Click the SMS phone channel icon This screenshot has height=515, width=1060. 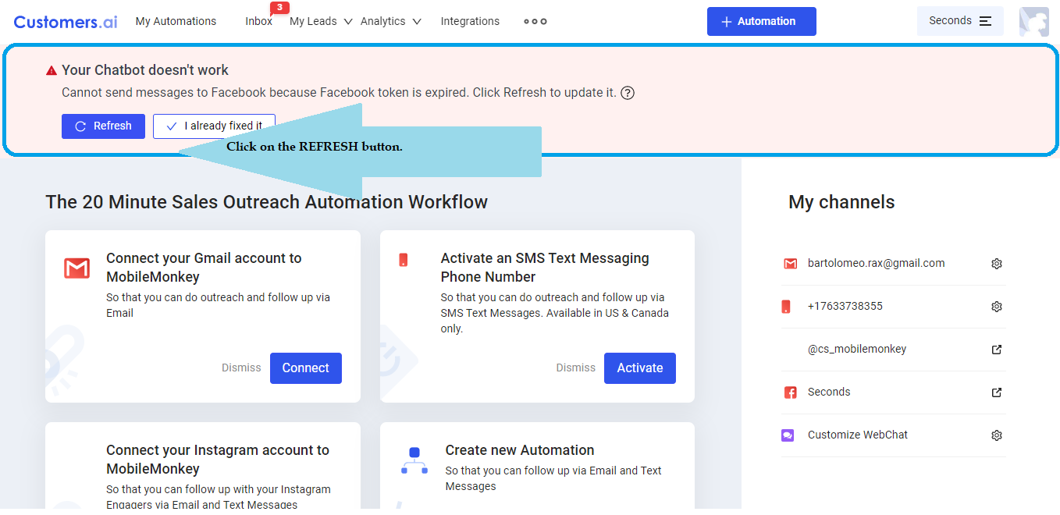(786, 307)
